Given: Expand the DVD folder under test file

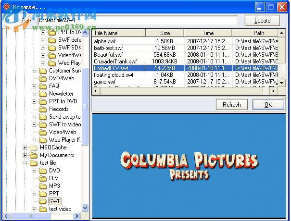Looking at the screenshot, I should click(34, 171).
